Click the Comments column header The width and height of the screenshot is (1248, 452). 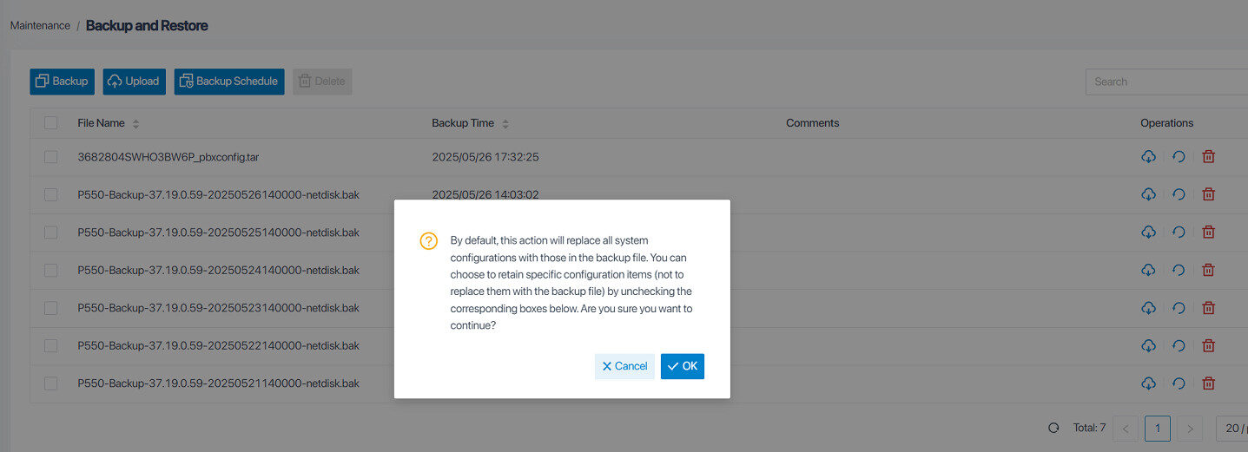tap(812, 123)
